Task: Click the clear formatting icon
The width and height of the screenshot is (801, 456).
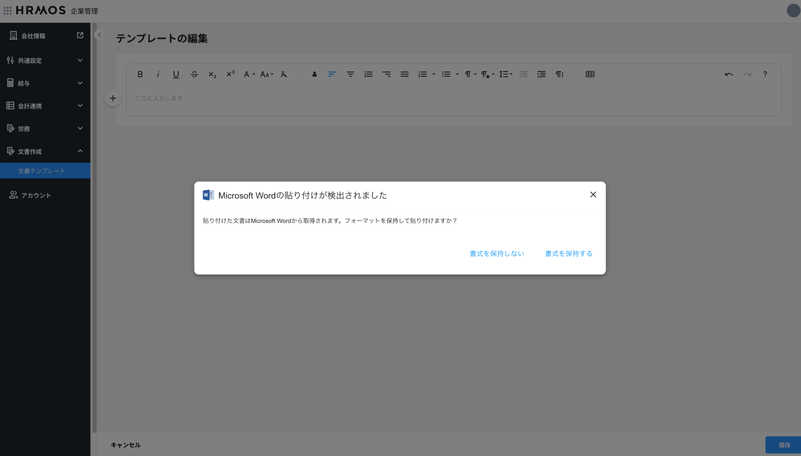Action: click(x=284, y=74)
